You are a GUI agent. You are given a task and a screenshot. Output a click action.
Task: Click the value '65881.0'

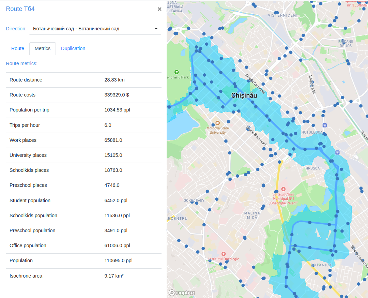[113, 140]
